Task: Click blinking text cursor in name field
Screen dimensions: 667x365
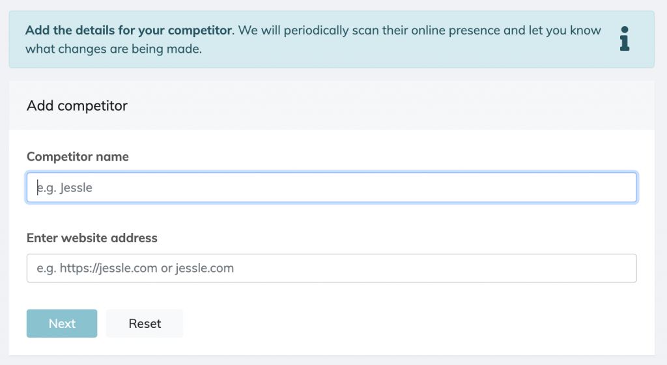Action: (x=37, y=187)
